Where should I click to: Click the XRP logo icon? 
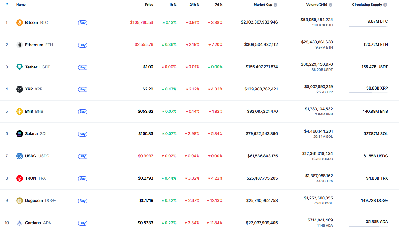20,89
